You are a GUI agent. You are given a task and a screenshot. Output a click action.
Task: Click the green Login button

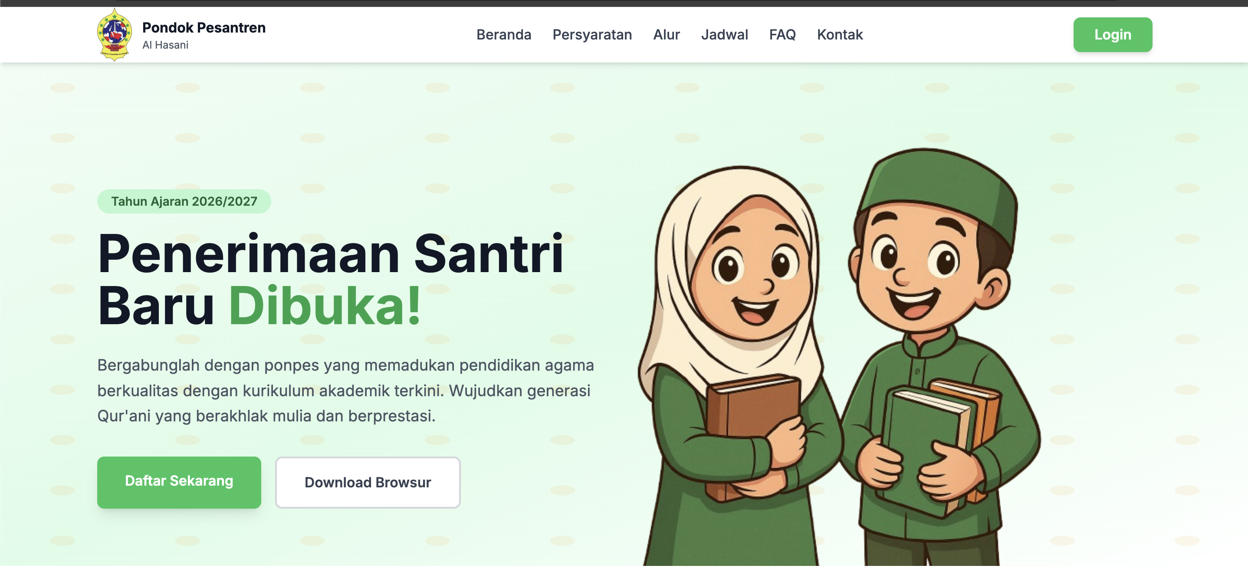click(x=1112, y=35)
